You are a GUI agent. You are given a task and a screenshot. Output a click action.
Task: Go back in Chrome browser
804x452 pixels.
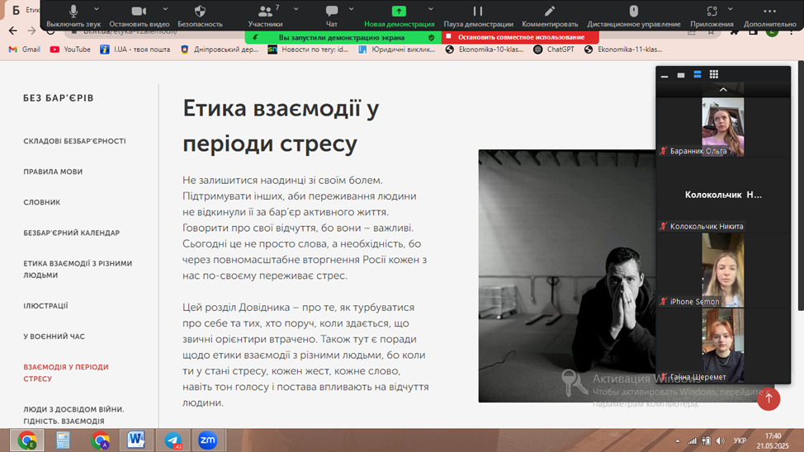[x=13, y=31]
